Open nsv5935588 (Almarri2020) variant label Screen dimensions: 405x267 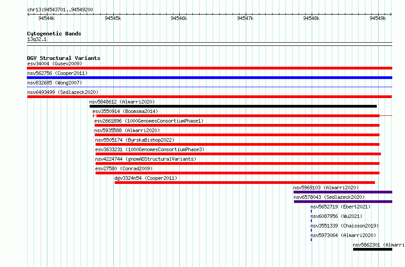pos(127,130)
